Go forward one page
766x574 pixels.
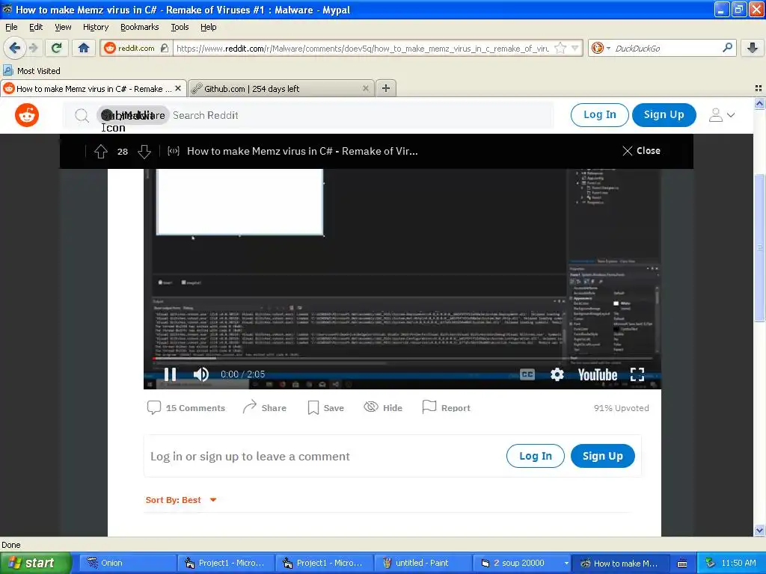tap(33, 48)
